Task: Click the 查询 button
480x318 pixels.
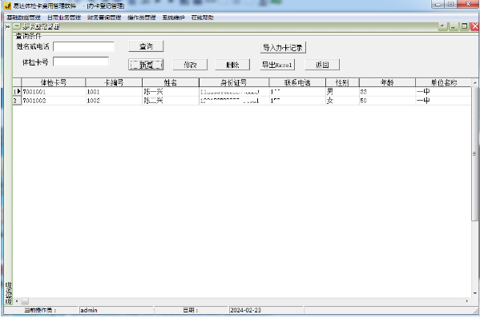Action: pos(146,46)
